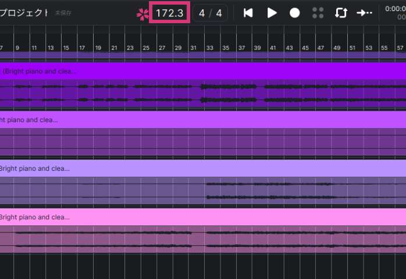Click the 172.3 tempo field
The width and height of the screenshot is (406, 279).
[169, 13]
